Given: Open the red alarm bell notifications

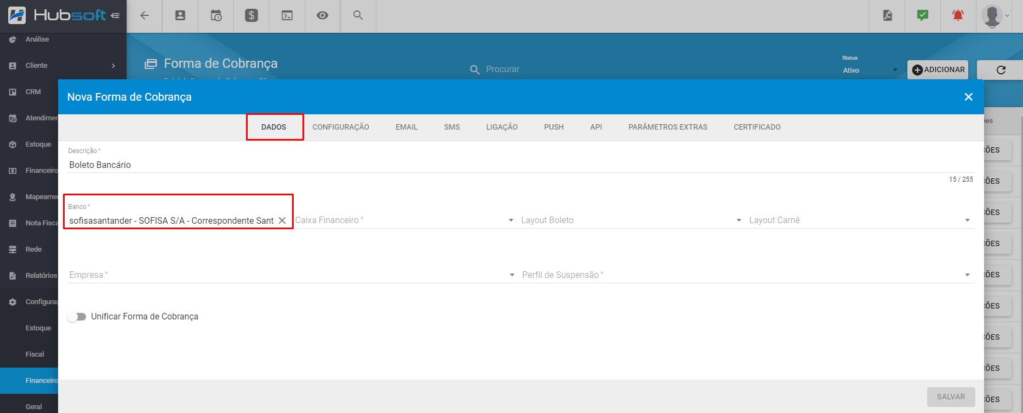Looking at the screenshot, I should point(958,15).
